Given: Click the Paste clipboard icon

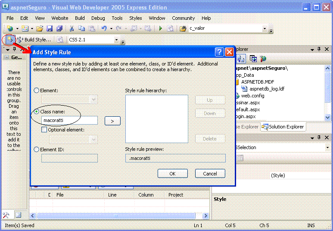Looking at the screenshot, I should pyautogui.click(x=91, y=28).
